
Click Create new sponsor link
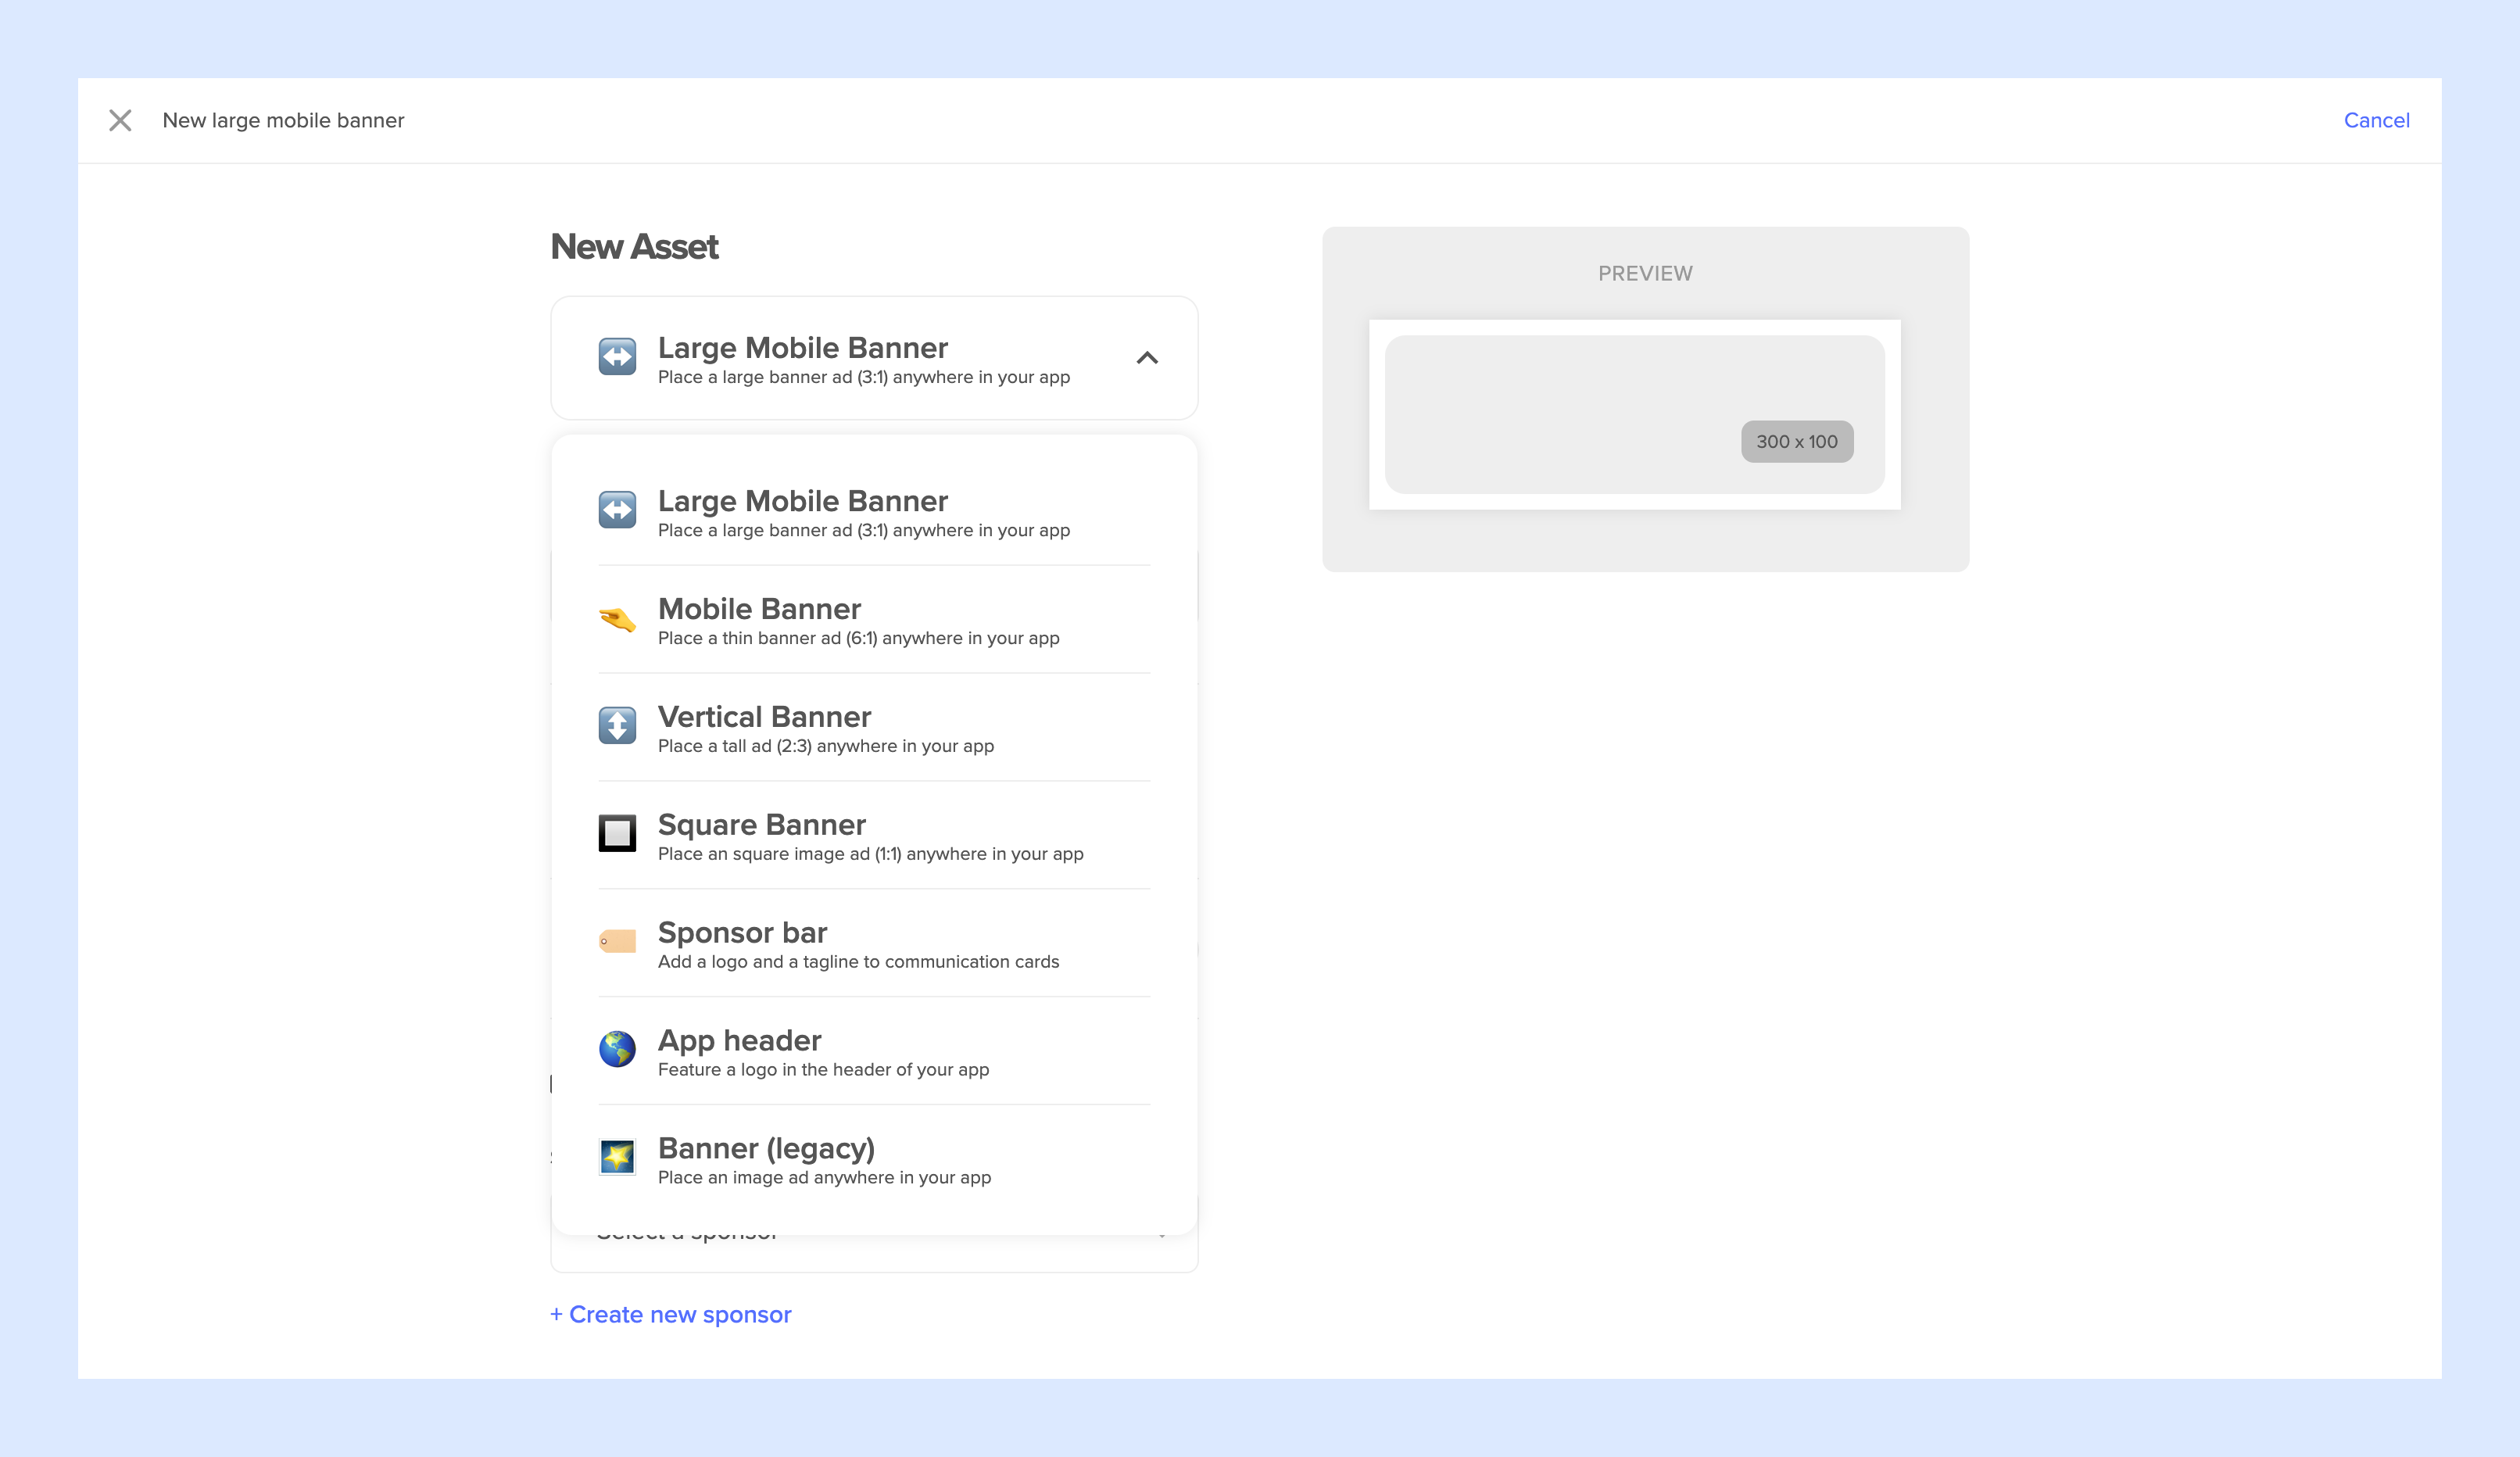tap(670, 1314)
